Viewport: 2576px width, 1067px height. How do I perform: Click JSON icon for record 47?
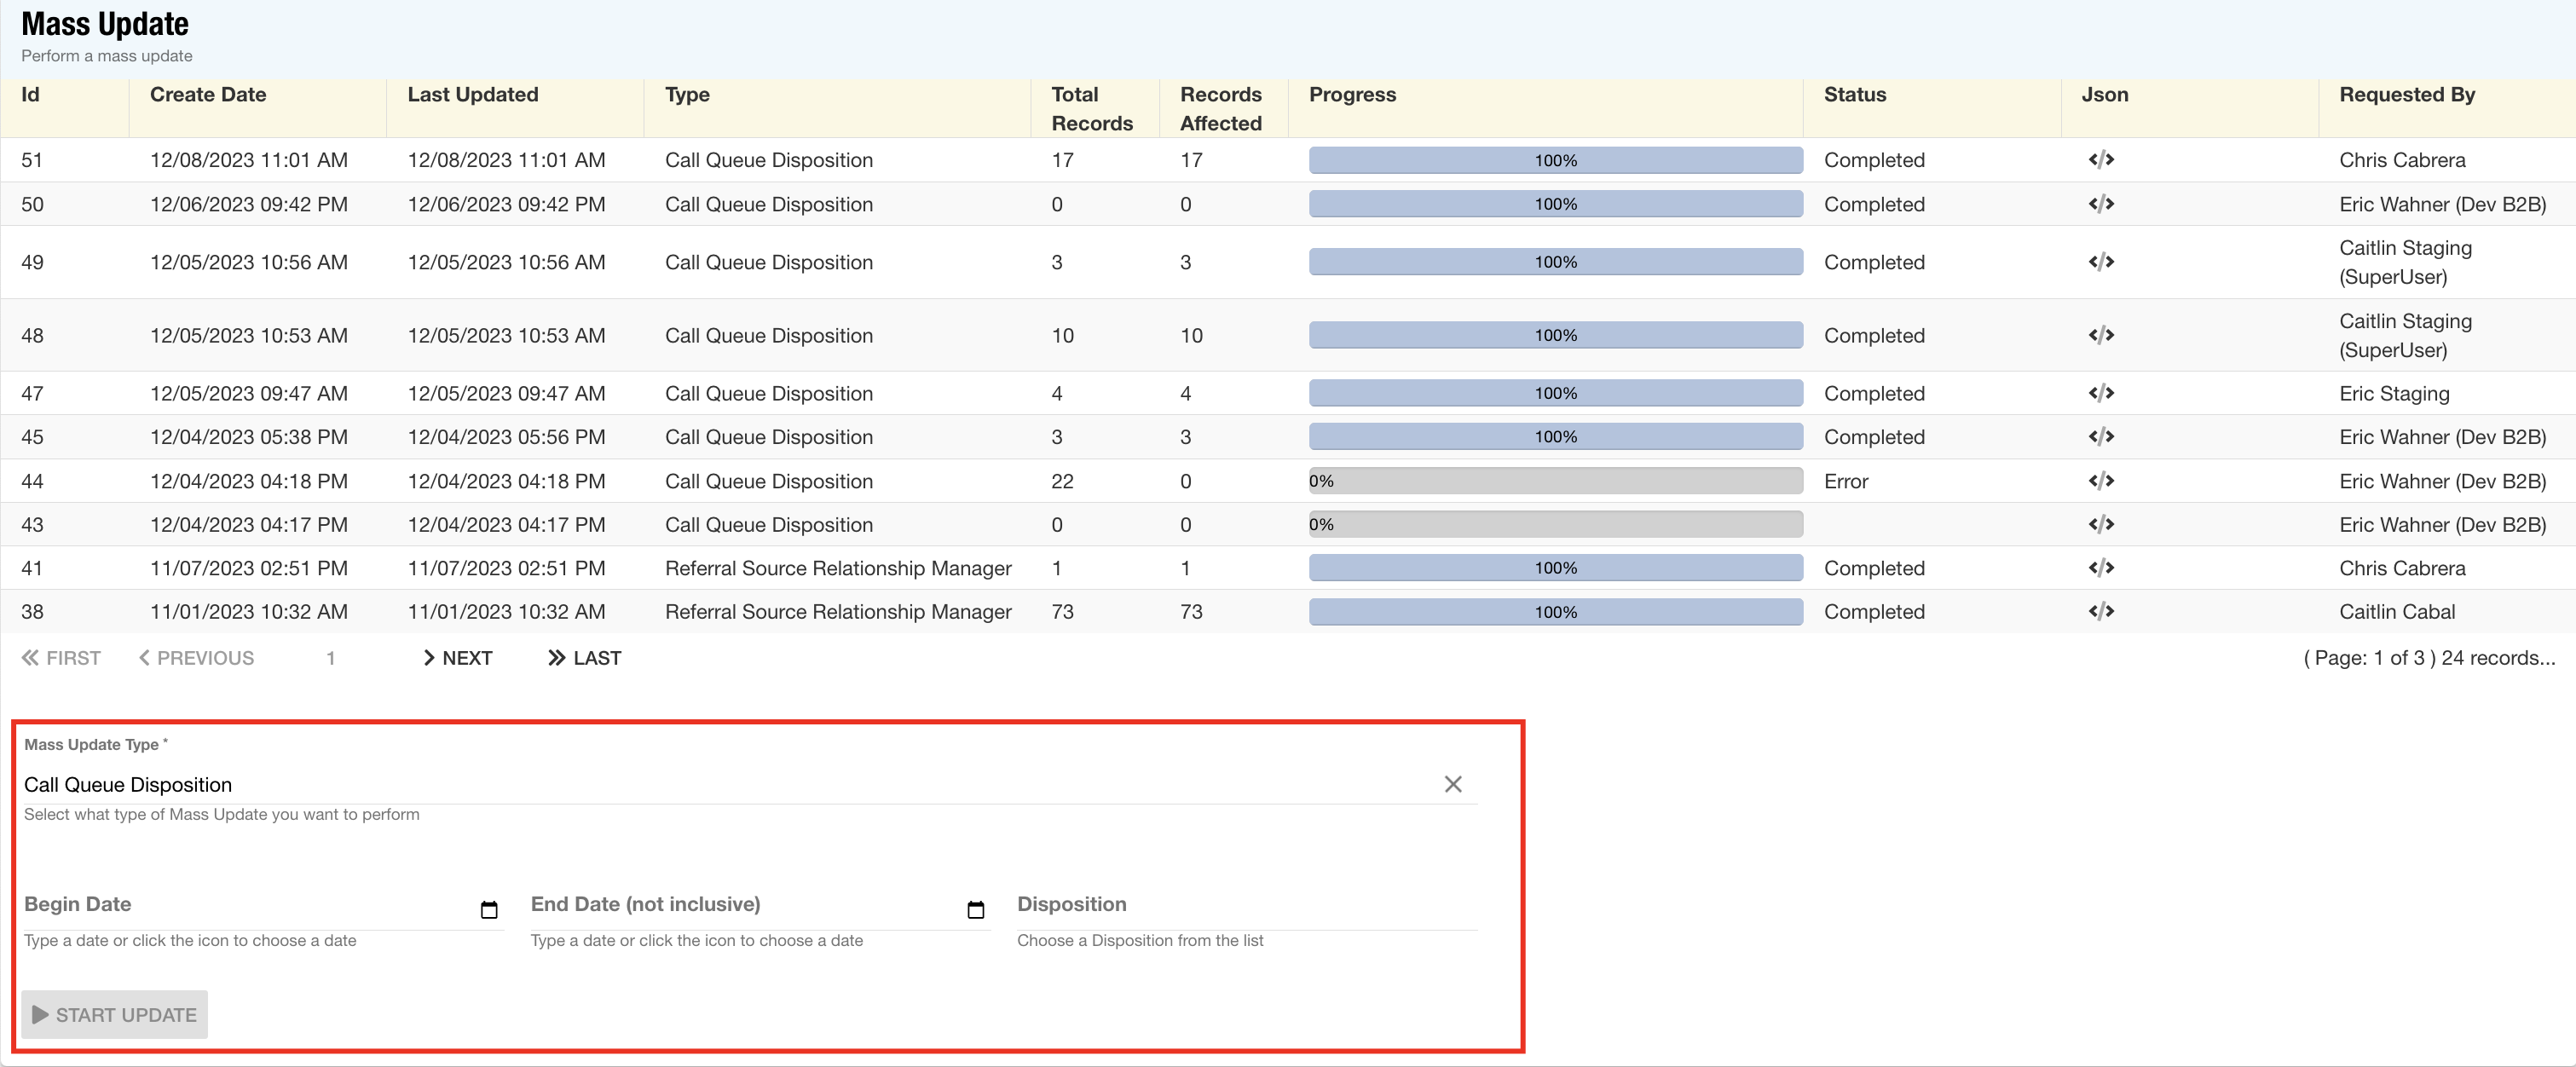[x=2101, y=393]
